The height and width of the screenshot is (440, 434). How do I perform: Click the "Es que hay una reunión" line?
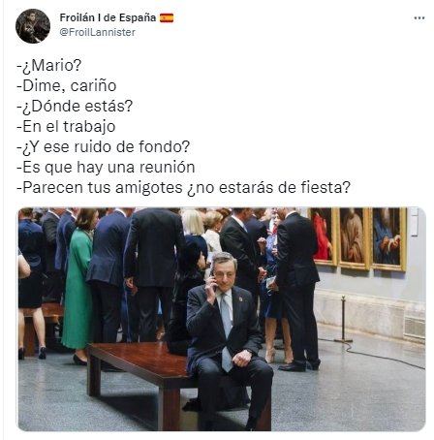coord(106,168)
